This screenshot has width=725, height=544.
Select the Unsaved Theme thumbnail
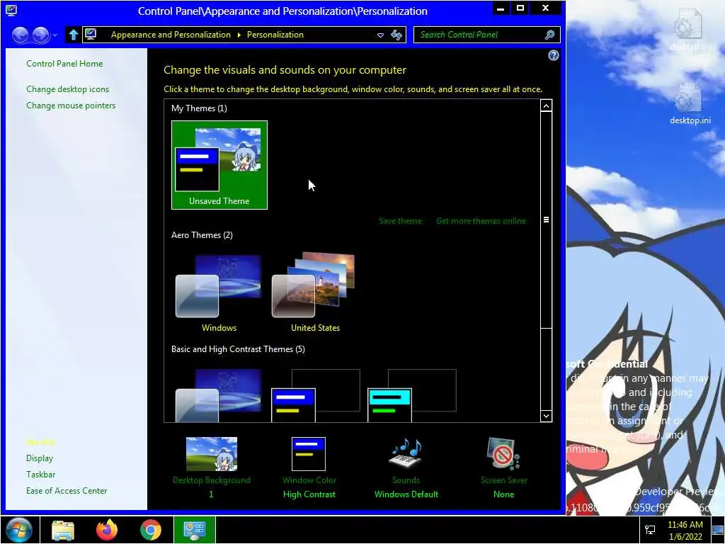click(x=219, y=164)
